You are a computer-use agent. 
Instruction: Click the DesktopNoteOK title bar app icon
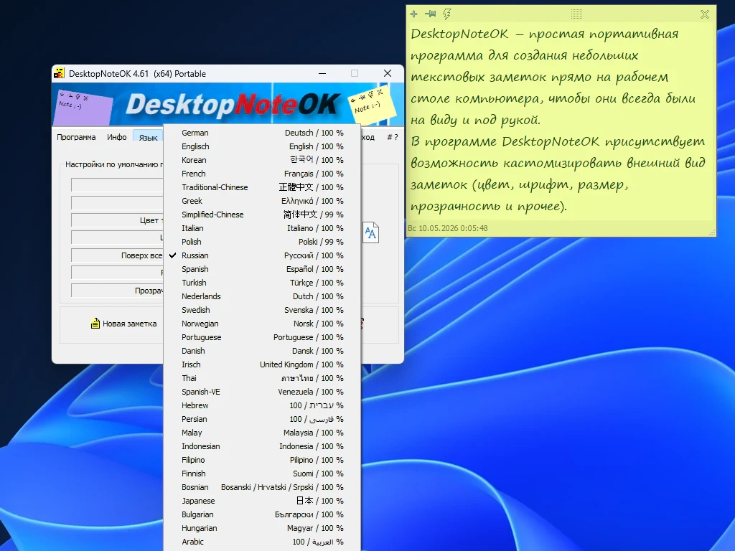pyautogui.click(x=59, y=73)
